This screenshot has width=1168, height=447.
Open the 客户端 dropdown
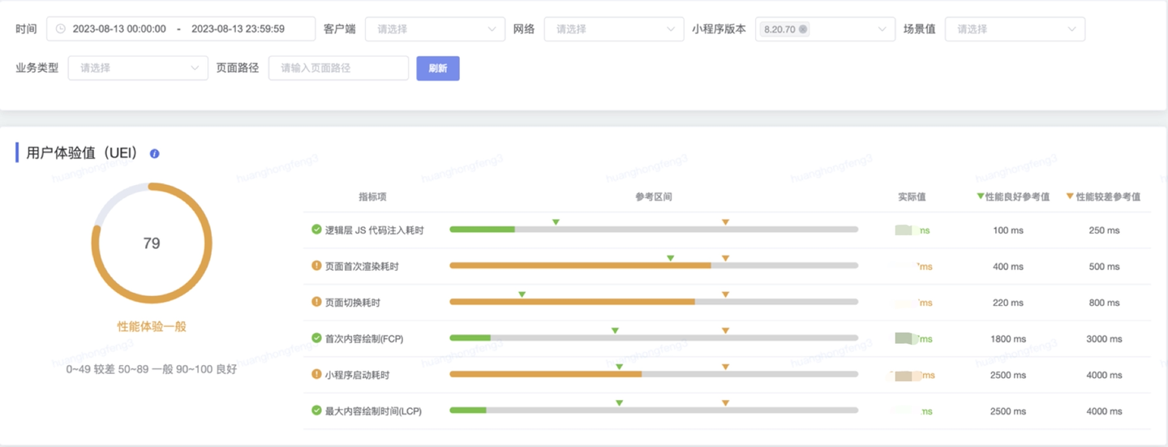click(x=435, y=29)
